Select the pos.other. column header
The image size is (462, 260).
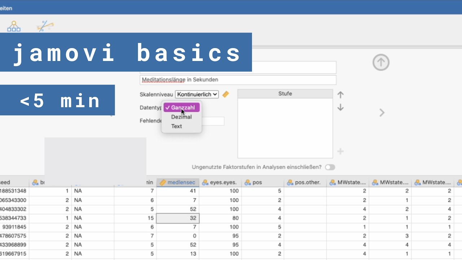(x=305, y=182)
